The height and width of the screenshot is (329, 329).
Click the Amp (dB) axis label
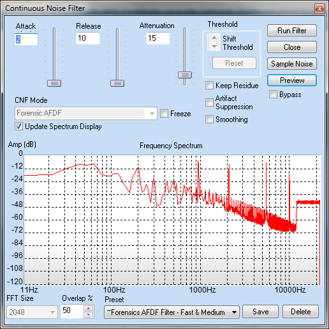click(x=22, y=144)
